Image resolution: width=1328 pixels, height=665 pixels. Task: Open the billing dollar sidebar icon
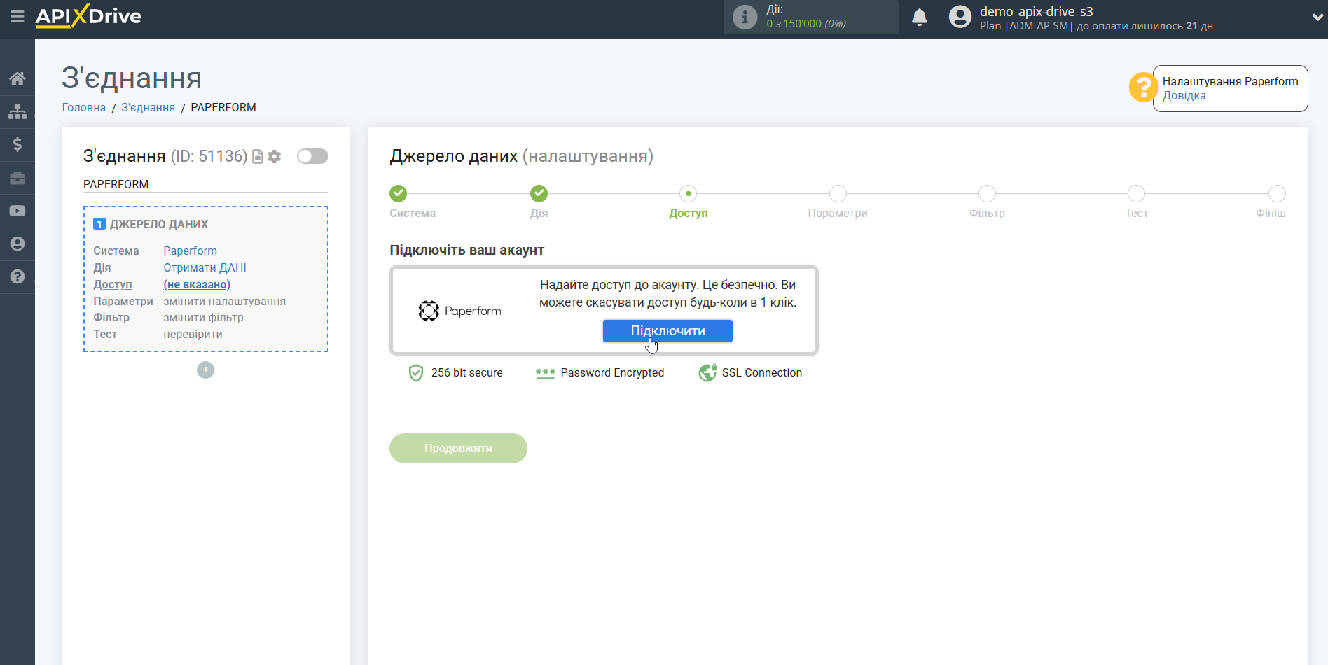[x=18, y=144]
